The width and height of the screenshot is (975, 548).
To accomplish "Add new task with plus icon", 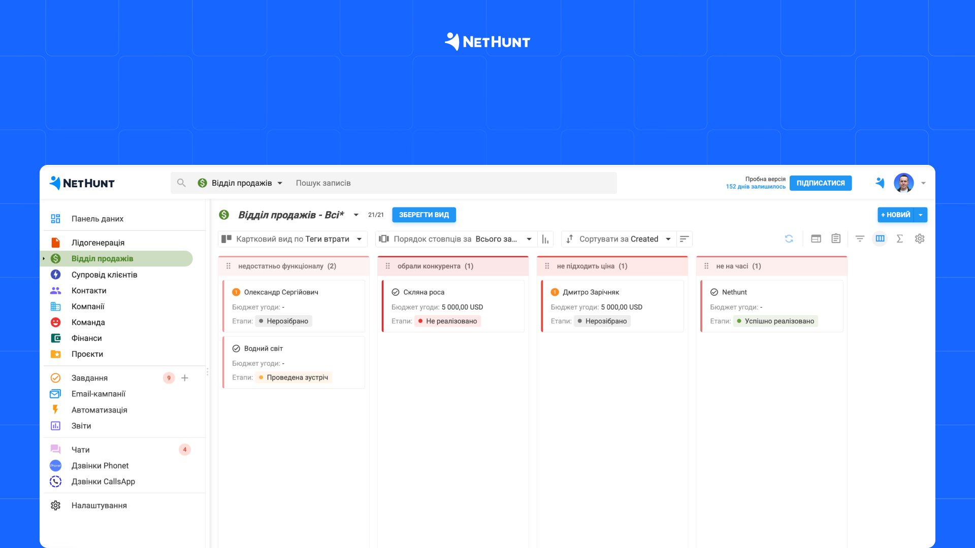I will [185, 378].
